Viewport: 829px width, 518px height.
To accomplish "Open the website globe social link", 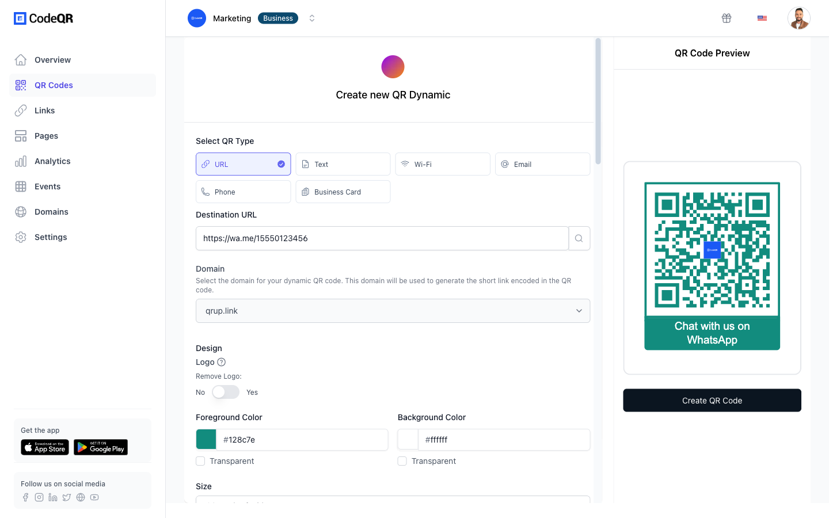I will (x=81, y=497).
